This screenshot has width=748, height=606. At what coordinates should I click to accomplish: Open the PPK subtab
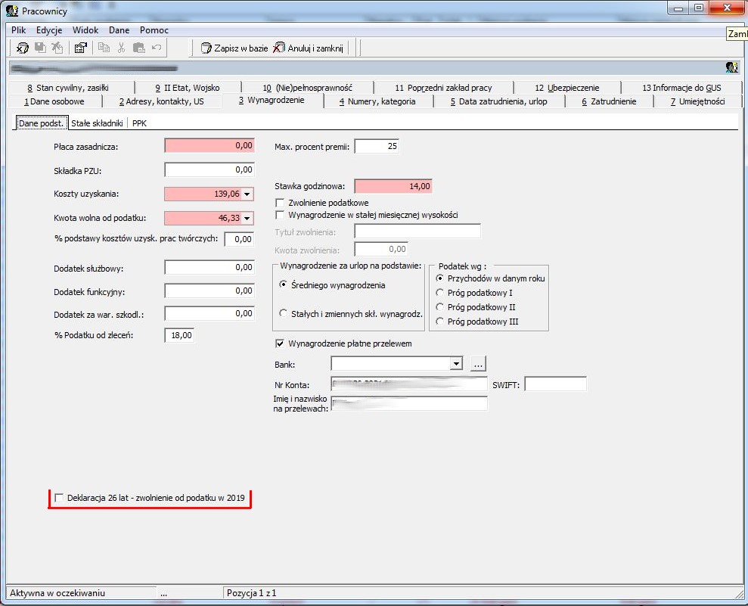point(139,123)
